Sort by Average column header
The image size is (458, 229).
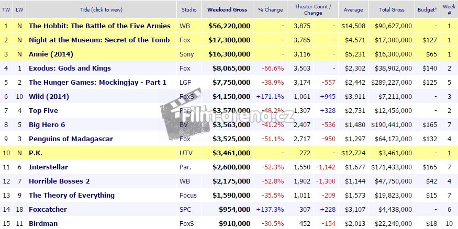click(353, 9)
